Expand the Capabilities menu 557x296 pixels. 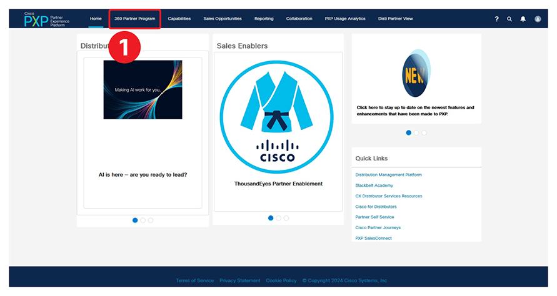179,19
